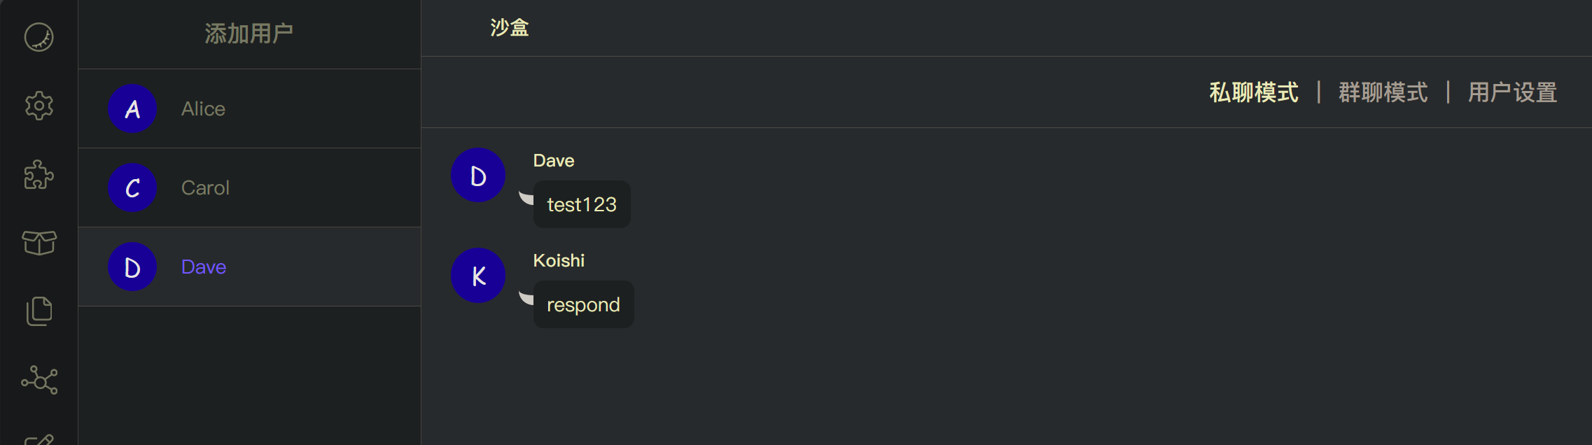Click the stacked documents icon in sidebar
This screenshot has height=445, width=1592.
pos(39,311)
